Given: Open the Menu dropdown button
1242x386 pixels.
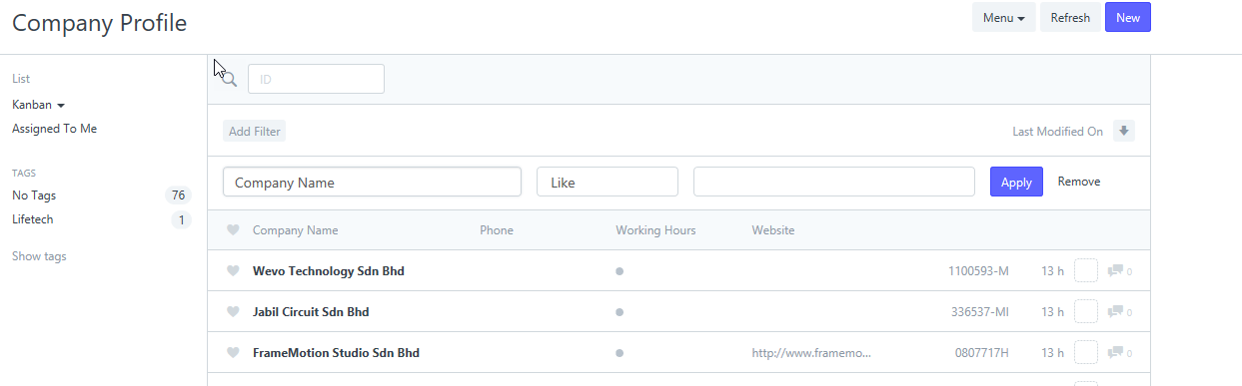Looking at the screenshot, I should click(x=1004, y=17).
